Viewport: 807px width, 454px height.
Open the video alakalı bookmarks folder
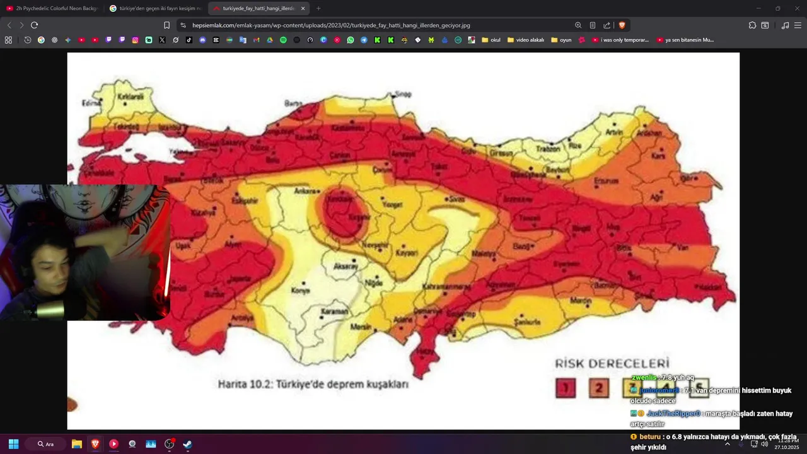(526, 40)
